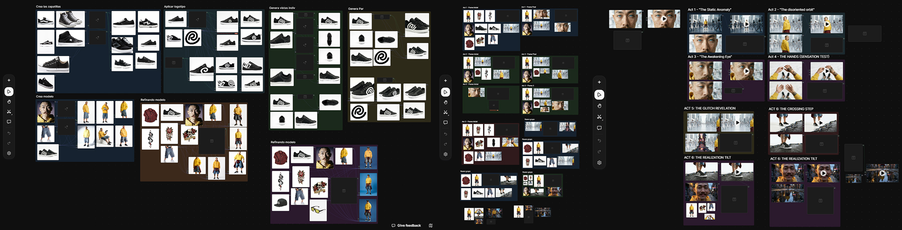This screenshot has height=230, width=902.
Task: Select the Crea las zapatillas group label
Action: 48,6
